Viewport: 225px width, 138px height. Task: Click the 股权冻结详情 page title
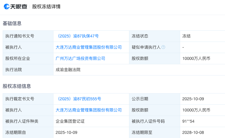46,6
